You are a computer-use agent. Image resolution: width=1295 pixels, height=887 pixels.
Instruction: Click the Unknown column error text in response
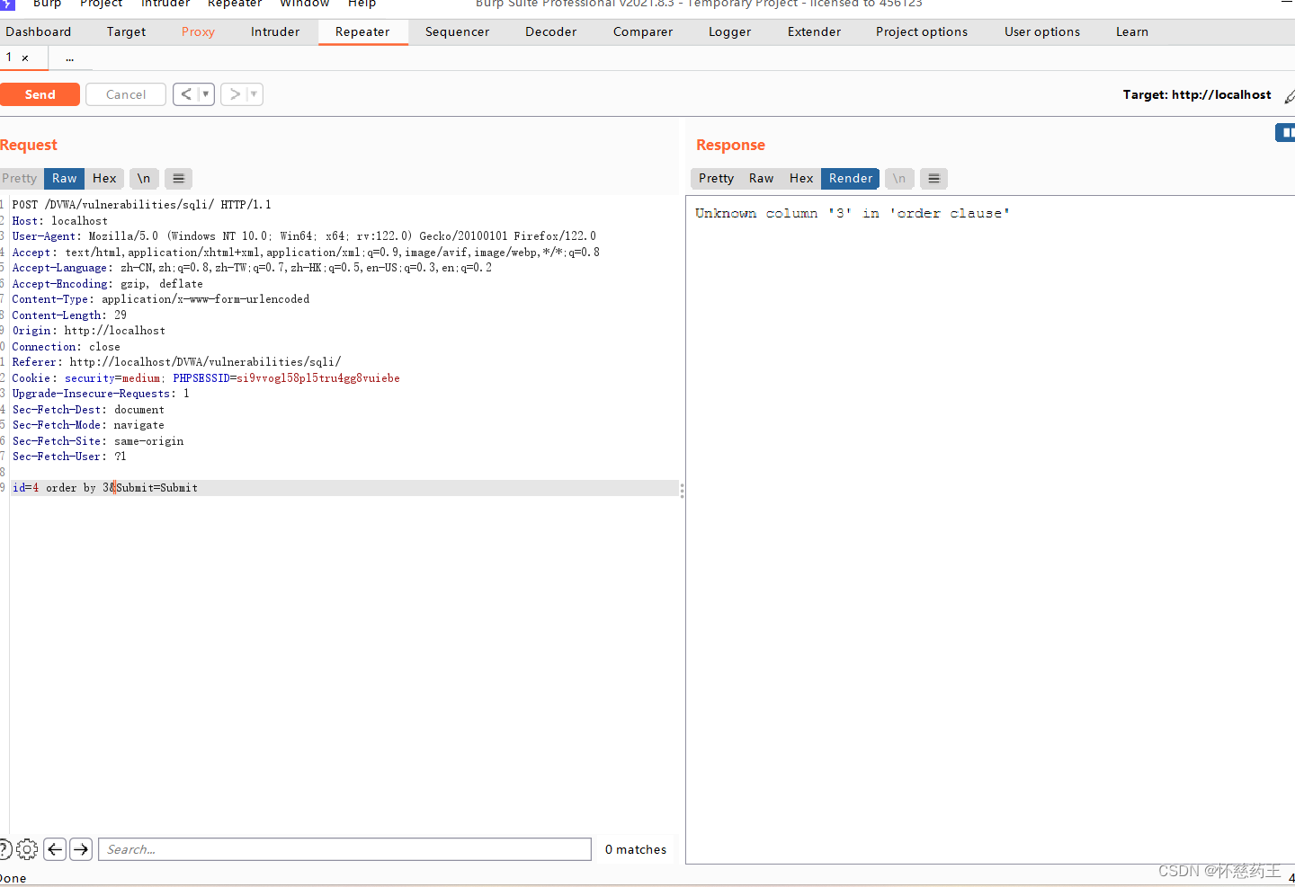[853, 213]
